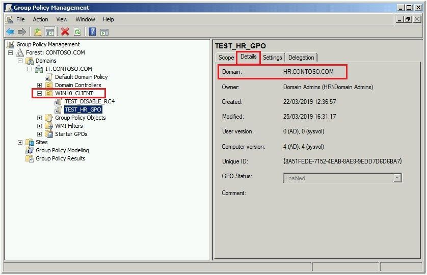Switch to the Delegation tab
The image size is (427, 275).
coord(301,58)
